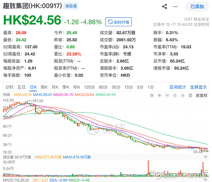Click the 市盈率(TTM) value 19.03
Image resolution: width=212 pixels, height=182 pixels.
click(x=186, y=47)
